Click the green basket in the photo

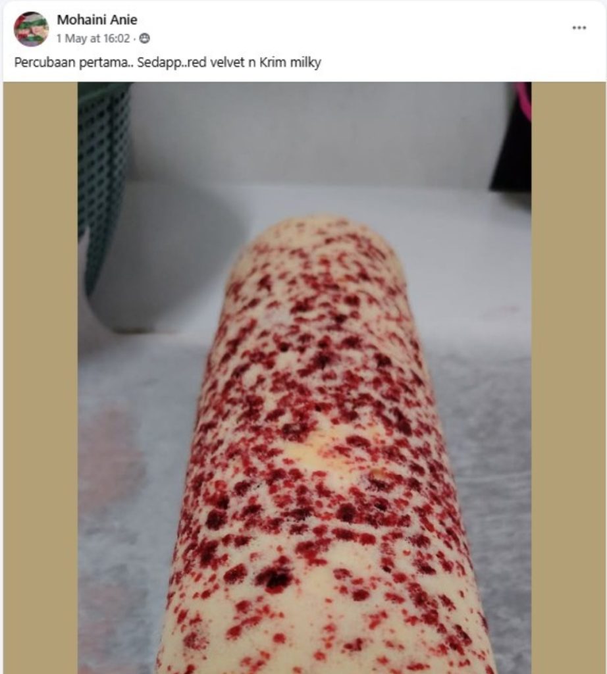[x=103, y=180]
